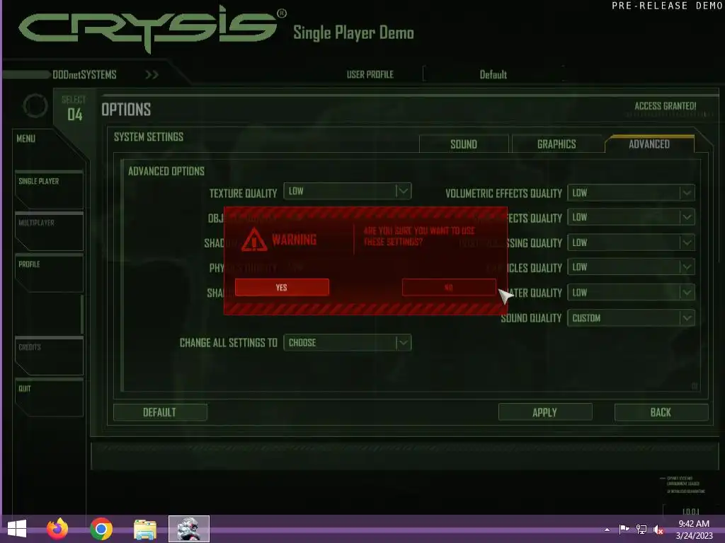
Task: Select Quit in the side menu
Action: click(x=49, y=397)
